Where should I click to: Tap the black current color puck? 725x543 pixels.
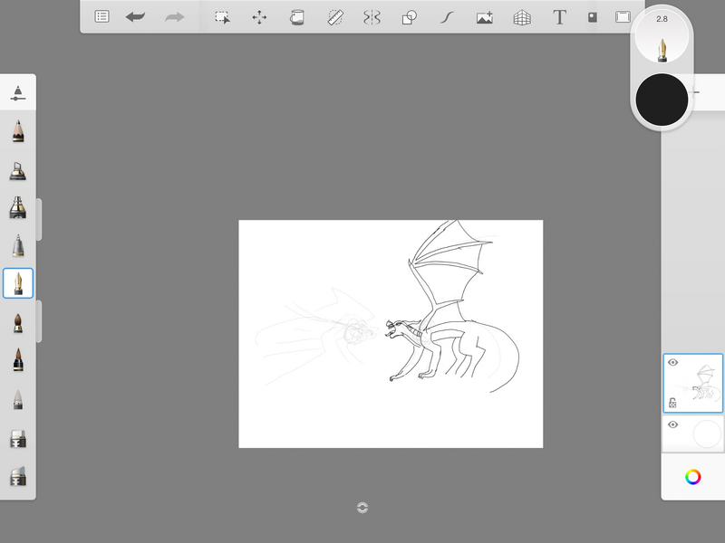click(662, 101)
